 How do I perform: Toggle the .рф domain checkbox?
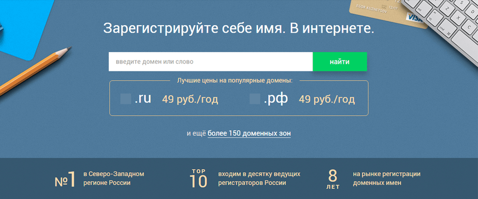(255, 99)
